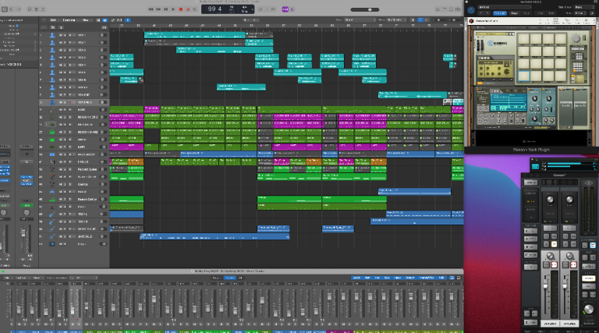The image size is (599, 333).
Task: Click the MIDI filter button in Mixer
Action: 442,278
